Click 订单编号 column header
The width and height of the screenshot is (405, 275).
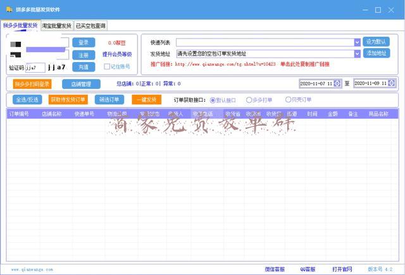[19, 114]
